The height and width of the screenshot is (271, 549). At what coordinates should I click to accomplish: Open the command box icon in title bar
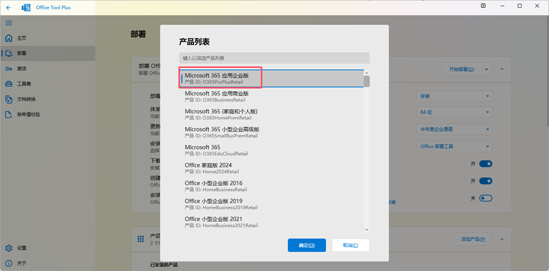pos(483,5)
